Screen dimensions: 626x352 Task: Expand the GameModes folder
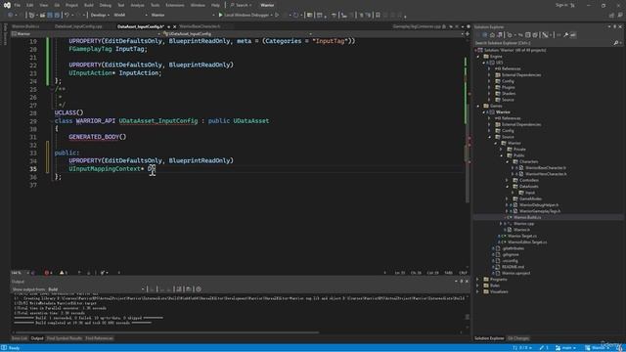507,198
